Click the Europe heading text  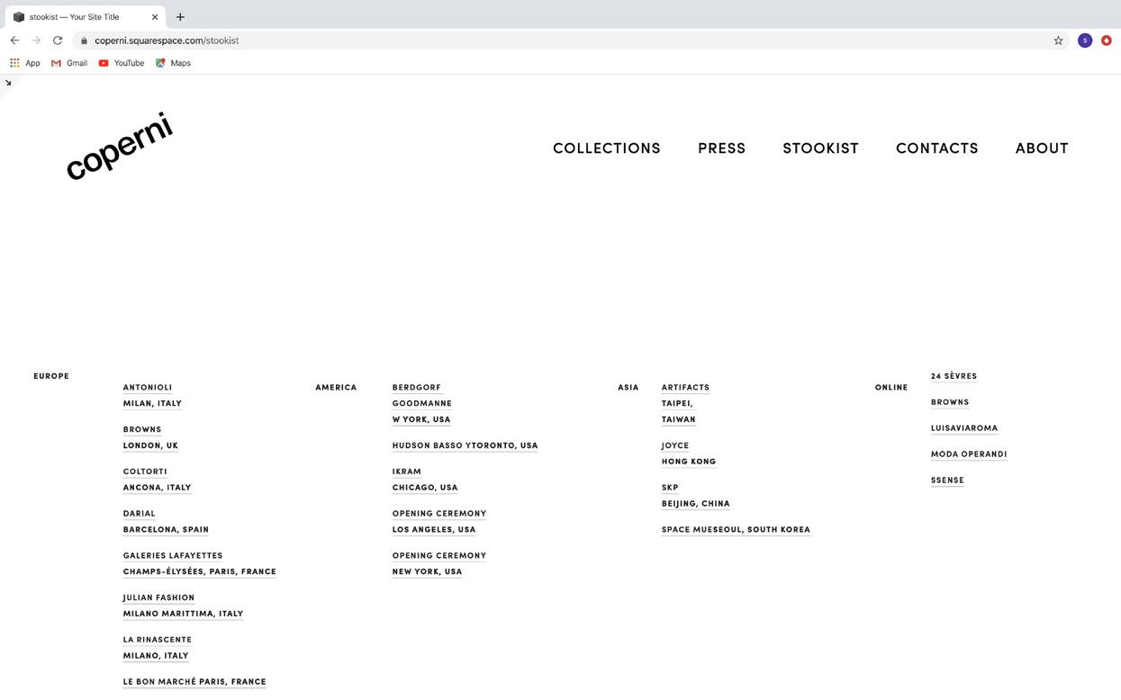click(51, 377)
